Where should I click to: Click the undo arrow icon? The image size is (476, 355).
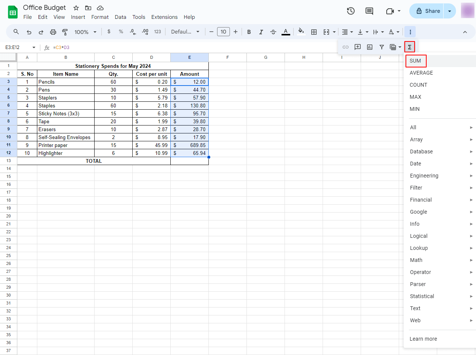[x=29, y=32]
